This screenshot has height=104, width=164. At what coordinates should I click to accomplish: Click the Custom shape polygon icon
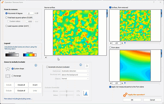pyautogui.click(x=8, y=69)
